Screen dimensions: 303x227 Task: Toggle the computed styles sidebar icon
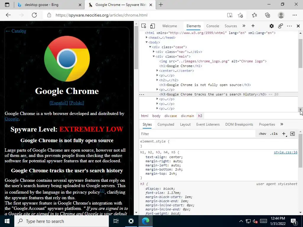click(x=292, y=134)
